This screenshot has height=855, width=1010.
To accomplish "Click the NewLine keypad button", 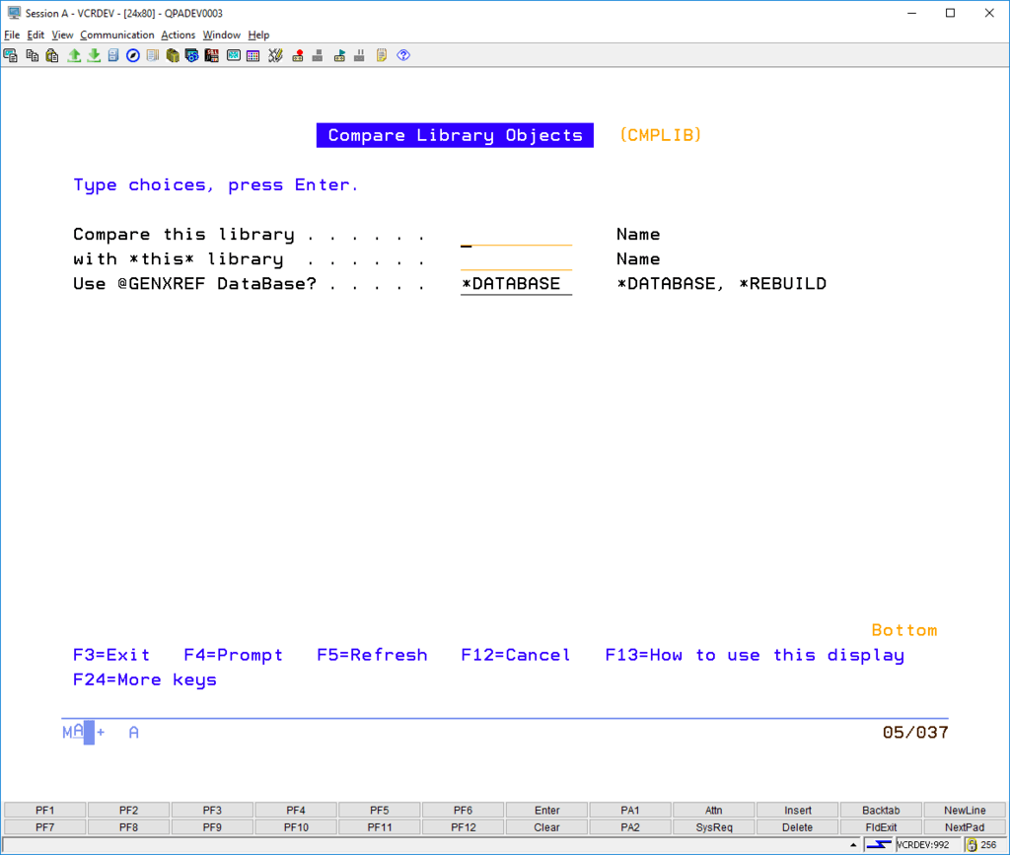I will click(965, 810).
